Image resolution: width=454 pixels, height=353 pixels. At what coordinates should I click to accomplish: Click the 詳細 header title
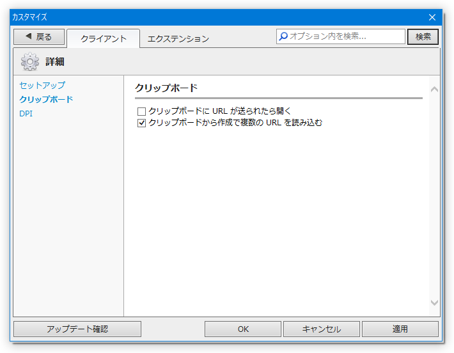[x=55, y=61]
